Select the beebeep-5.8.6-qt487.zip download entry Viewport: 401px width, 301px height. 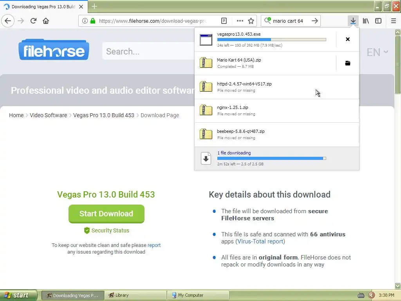point(277,134)
